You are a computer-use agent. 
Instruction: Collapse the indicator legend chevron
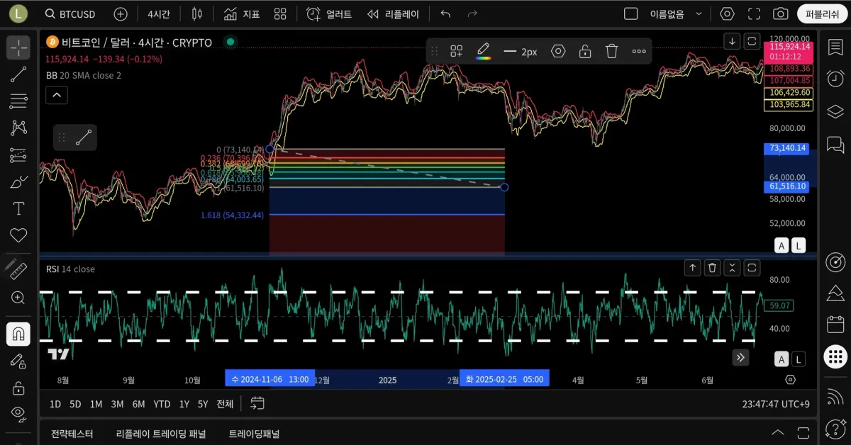pyautogui.click(x=57, y=94)
